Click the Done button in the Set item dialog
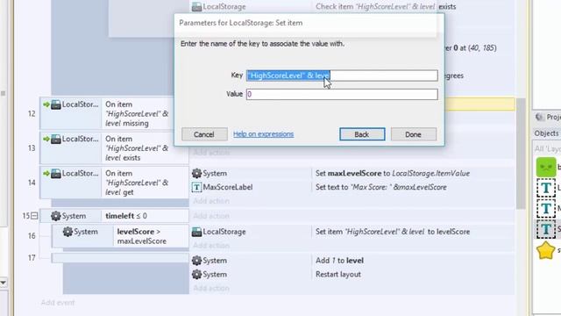This screenshot has width=561, height=316. pyautogui.click(x=413, y=134)
